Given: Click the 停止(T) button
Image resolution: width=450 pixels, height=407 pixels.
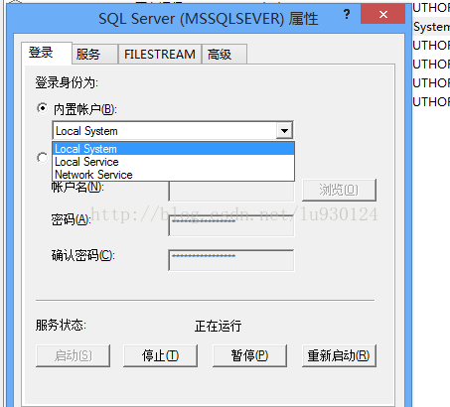Looking at the screenshot, I should coord(160,355).
